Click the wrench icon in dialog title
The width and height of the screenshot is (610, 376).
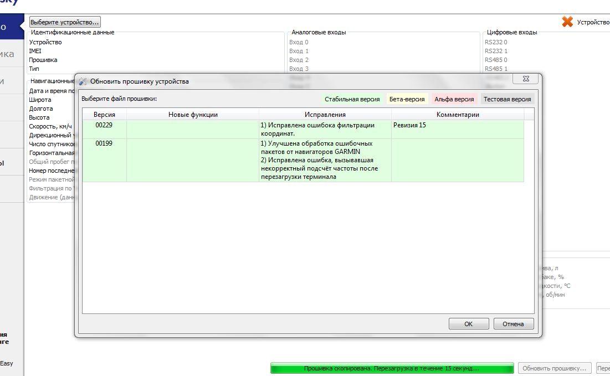pyautogui.click(x=83, y=81)
